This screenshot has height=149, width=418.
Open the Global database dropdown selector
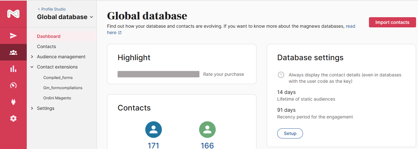click(65, 17)
